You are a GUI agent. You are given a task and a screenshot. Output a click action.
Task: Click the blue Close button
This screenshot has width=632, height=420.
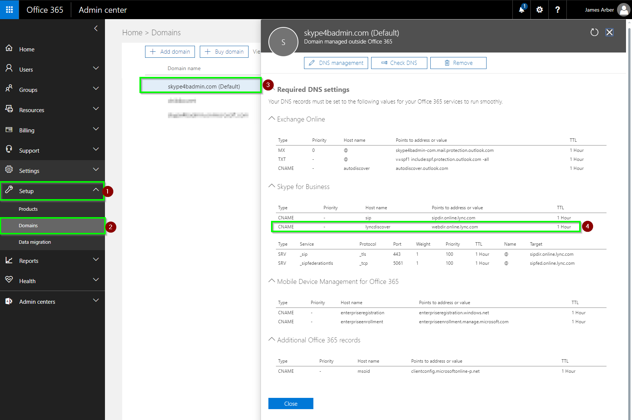coord(291,403)
